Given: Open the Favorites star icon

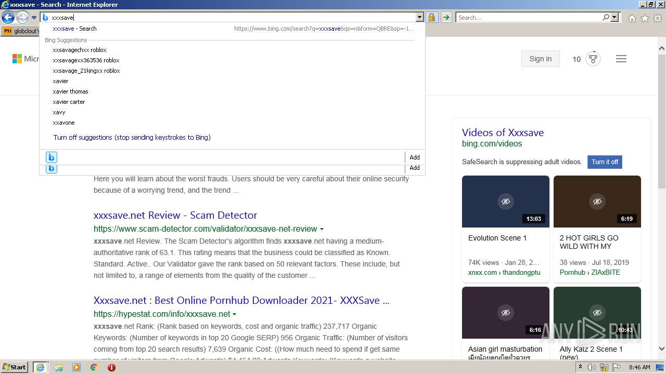Looking at the screenshot, I should click(x=645, y=18).
